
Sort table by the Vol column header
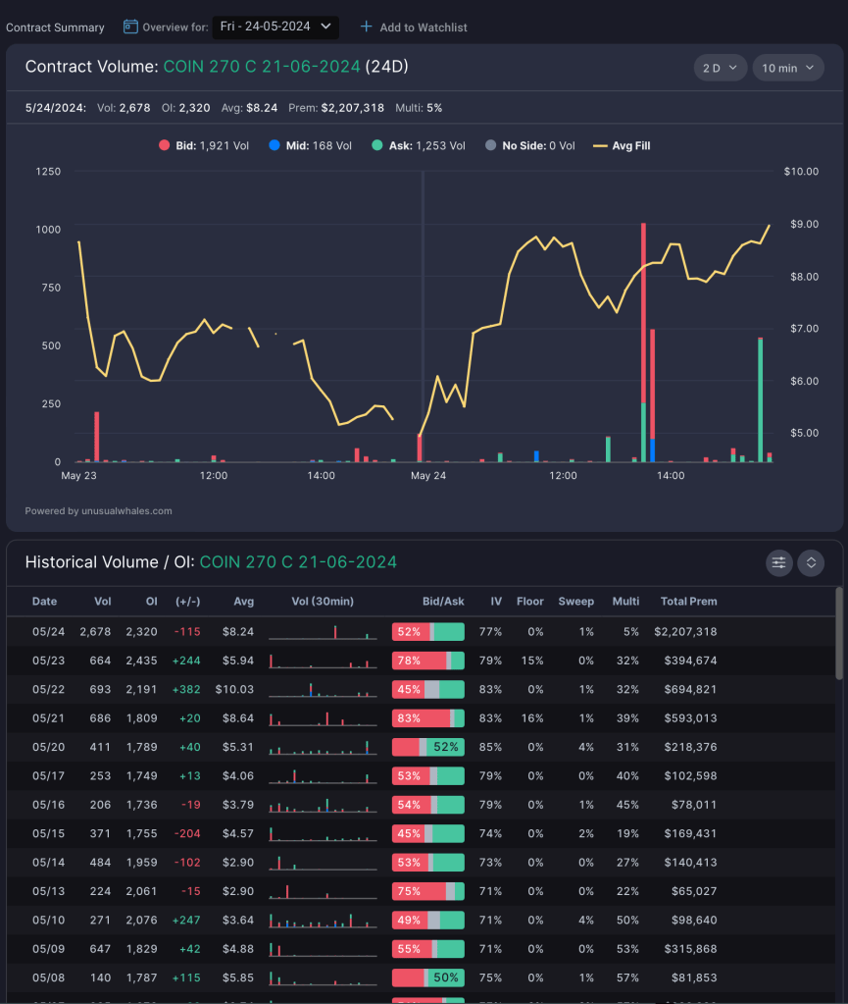pos(103,602)
